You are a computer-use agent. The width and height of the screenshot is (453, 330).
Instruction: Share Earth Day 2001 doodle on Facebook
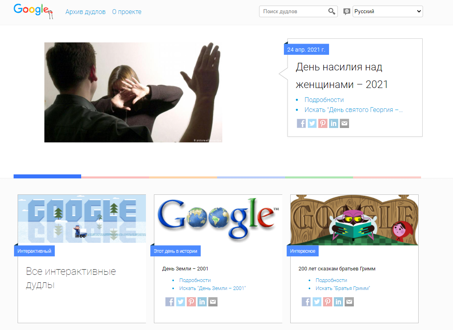170,302
